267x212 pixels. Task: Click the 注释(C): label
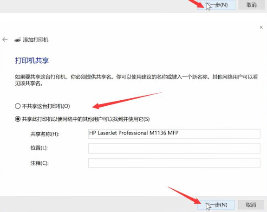point(39,163)
